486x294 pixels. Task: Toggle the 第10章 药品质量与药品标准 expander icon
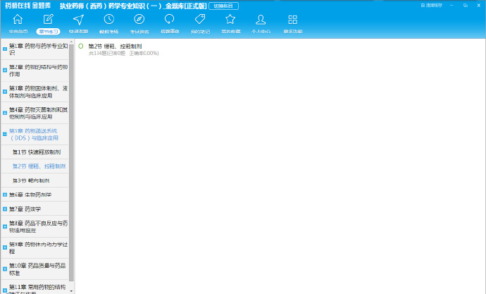pyautogui.click(x=5, y=269)
